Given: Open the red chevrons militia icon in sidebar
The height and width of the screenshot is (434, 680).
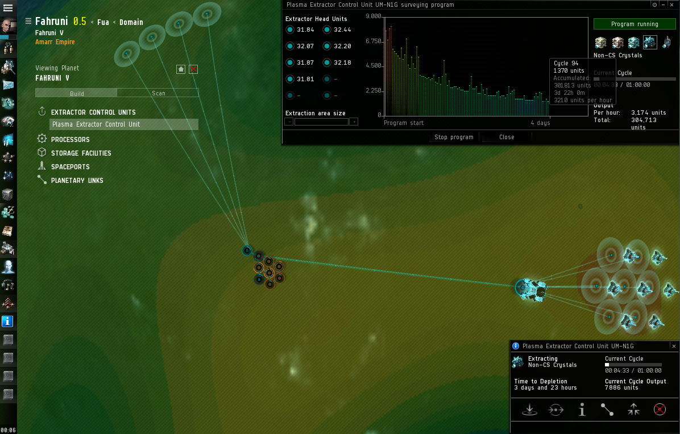Looking at the screenshot, I should click(x=8, y=303).
